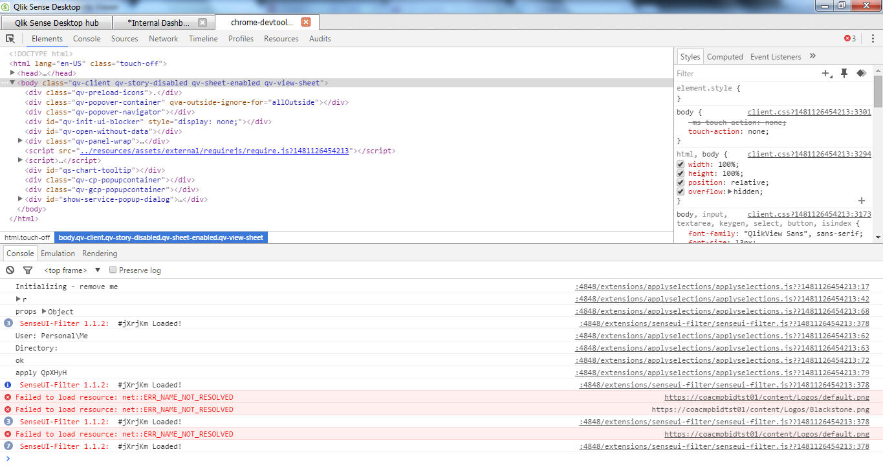Click the pin icon for toggling element state
This screenshot has height=467, width=883.
tap(844, 74)
